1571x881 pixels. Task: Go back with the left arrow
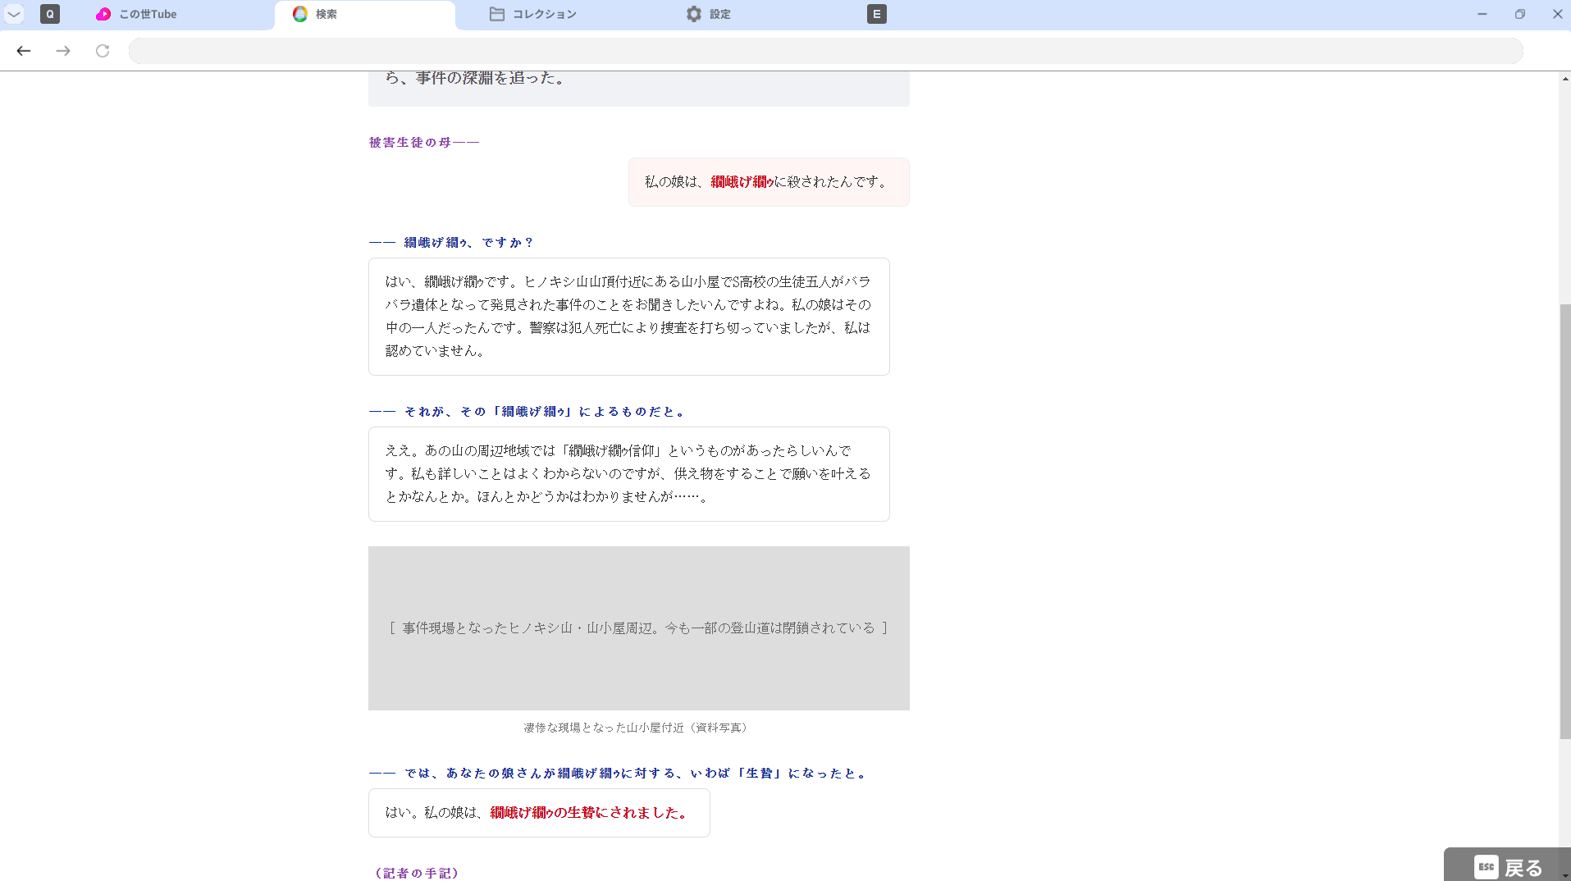click(24, 51)
